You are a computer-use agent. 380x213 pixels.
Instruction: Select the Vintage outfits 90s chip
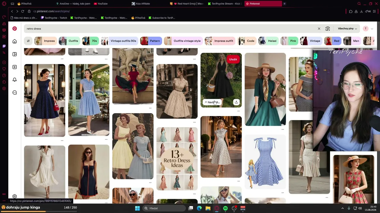tap(119, 41)
